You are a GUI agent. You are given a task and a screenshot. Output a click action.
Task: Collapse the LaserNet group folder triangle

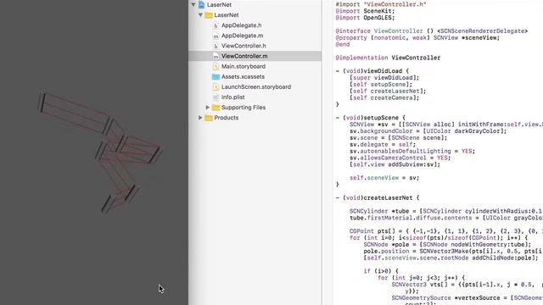coord(200,15)
